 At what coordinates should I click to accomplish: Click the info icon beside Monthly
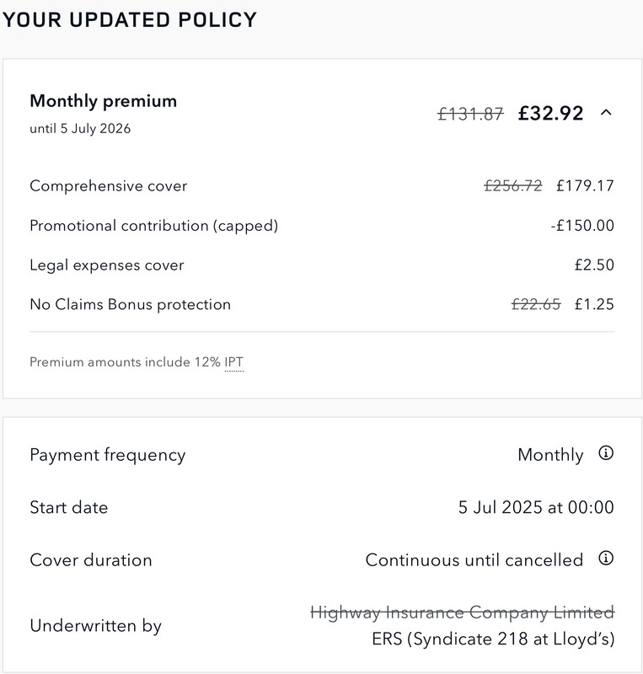(x=605, y=453)
